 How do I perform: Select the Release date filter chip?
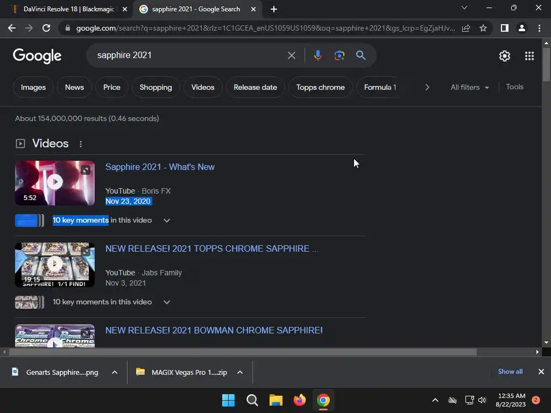256,87
